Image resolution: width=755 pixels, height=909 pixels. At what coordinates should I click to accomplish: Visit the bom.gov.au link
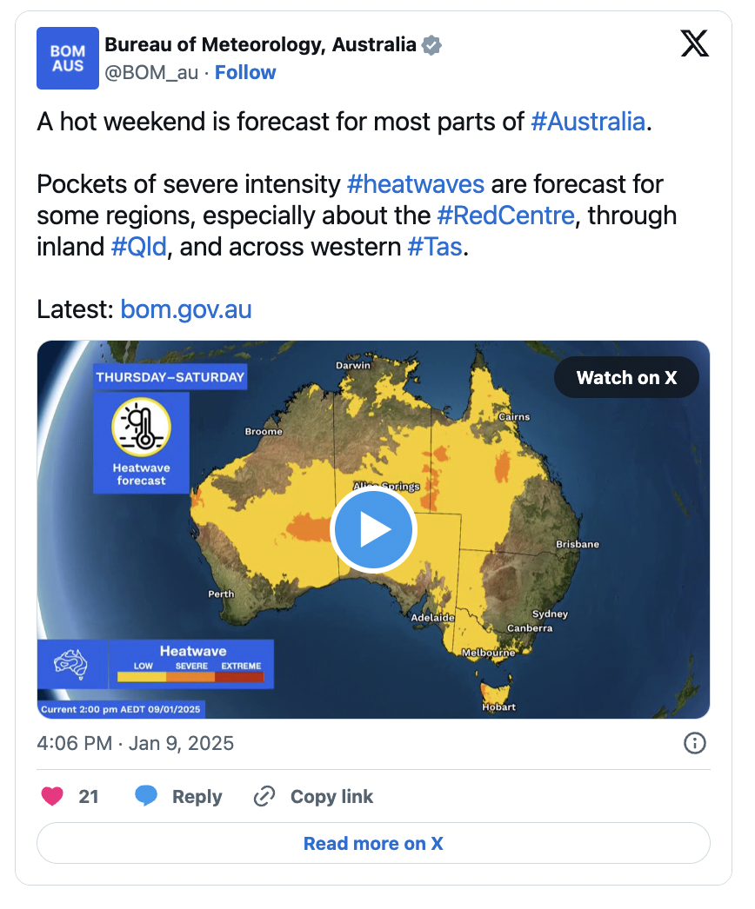185,309
